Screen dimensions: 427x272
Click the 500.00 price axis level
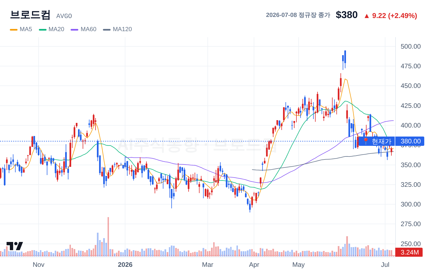click(x=411, y=46)
